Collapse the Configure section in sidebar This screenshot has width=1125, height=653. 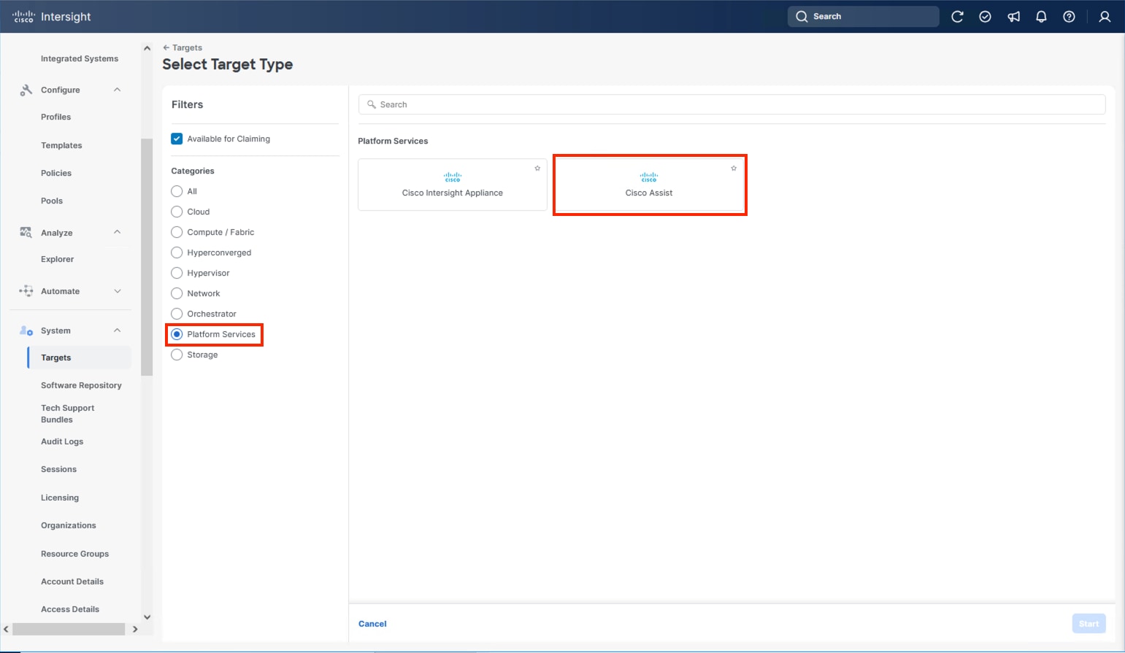(117, 89)
